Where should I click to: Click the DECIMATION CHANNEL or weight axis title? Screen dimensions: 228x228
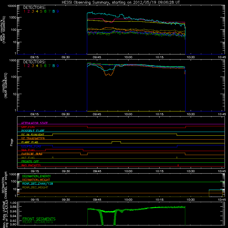point(4,185)
